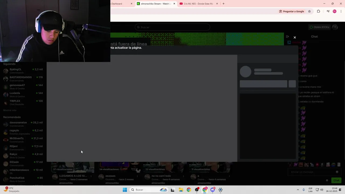Open PonchoKick recommended channel
Screen dimensions: 345x194
[x=23, y=179]
